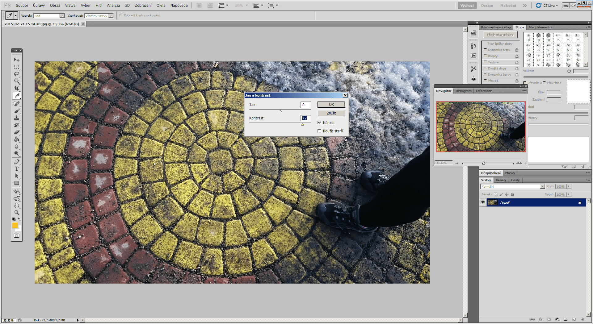Toggle the Náhled preview checkbox
The height and width of the screenshot is (324, 593).
319,123
